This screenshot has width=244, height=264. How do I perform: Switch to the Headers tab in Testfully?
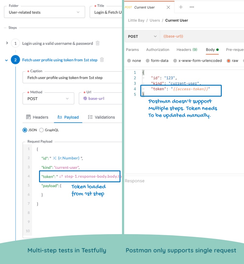[37, 117]
